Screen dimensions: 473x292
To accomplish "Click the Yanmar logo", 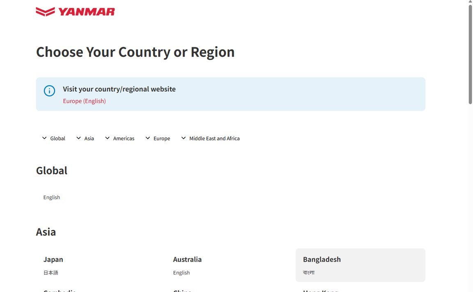I will tap(75, 12).
